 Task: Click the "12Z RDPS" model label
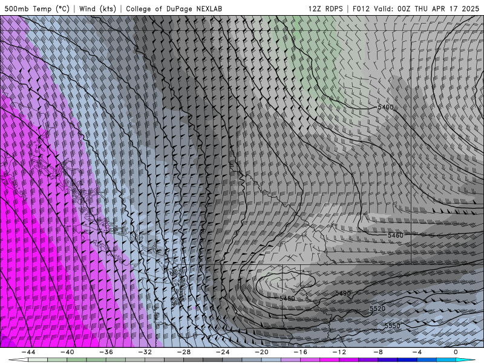(x=325, y=8)
